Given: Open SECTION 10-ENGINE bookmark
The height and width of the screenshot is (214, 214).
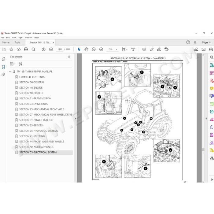Looking at the screenshot, I should tap(31, 88).
